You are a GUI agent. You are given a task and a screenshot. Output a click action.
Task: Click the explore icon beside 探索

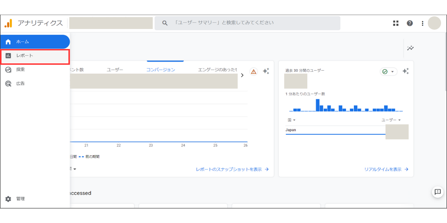click(8, 70)
